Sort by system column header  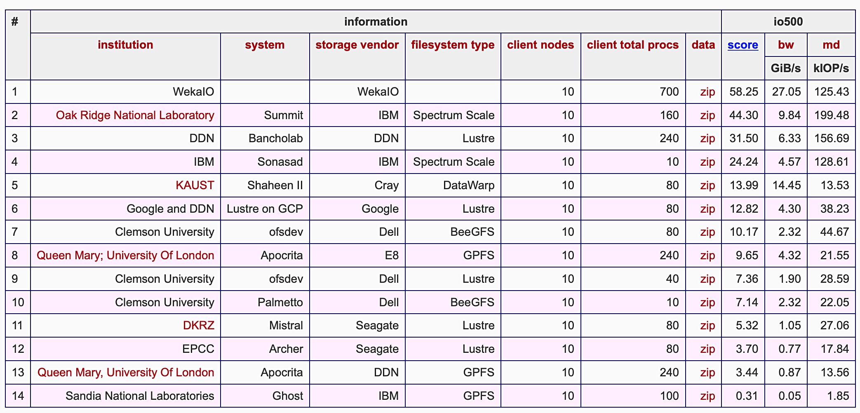click(x=265, y=45)
